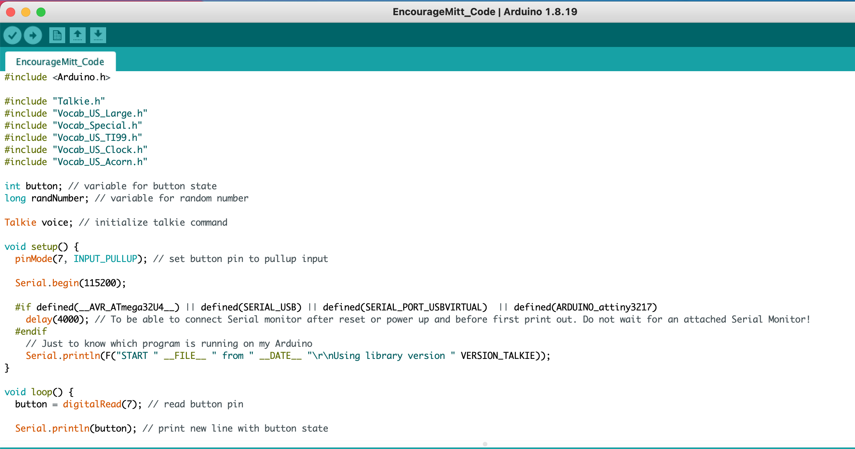Screen dimensions: 855x449
Task: Close the window with the red button
Action: coord(11,12)
